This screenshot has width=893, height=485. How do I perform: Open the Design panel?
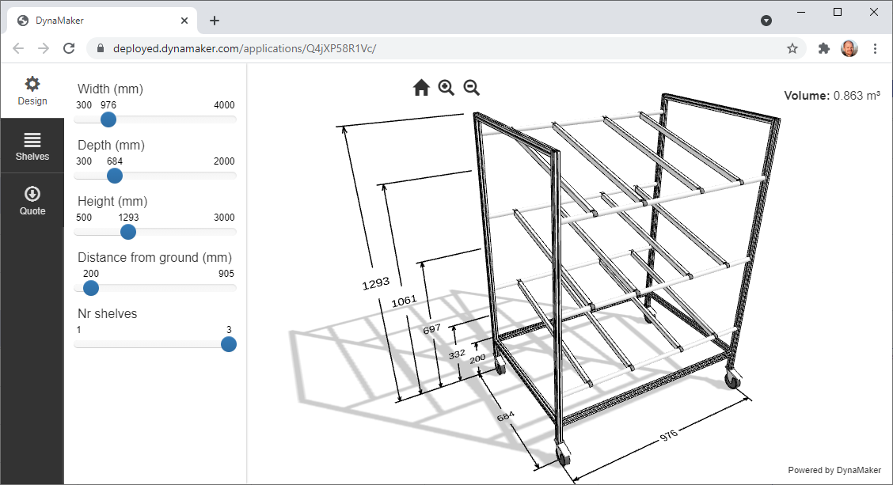pyautogui.click(x=32, y=91)
